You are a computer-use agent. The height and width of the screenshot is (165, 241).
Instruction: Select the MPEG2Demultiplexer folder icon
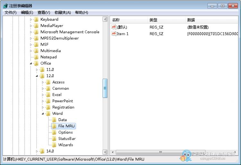(x=36, y=38)
